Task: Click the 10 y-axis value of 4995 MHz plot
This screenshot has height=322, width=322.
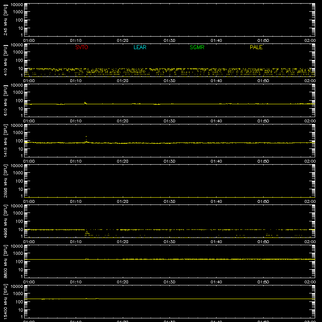Action: point(21,229)
